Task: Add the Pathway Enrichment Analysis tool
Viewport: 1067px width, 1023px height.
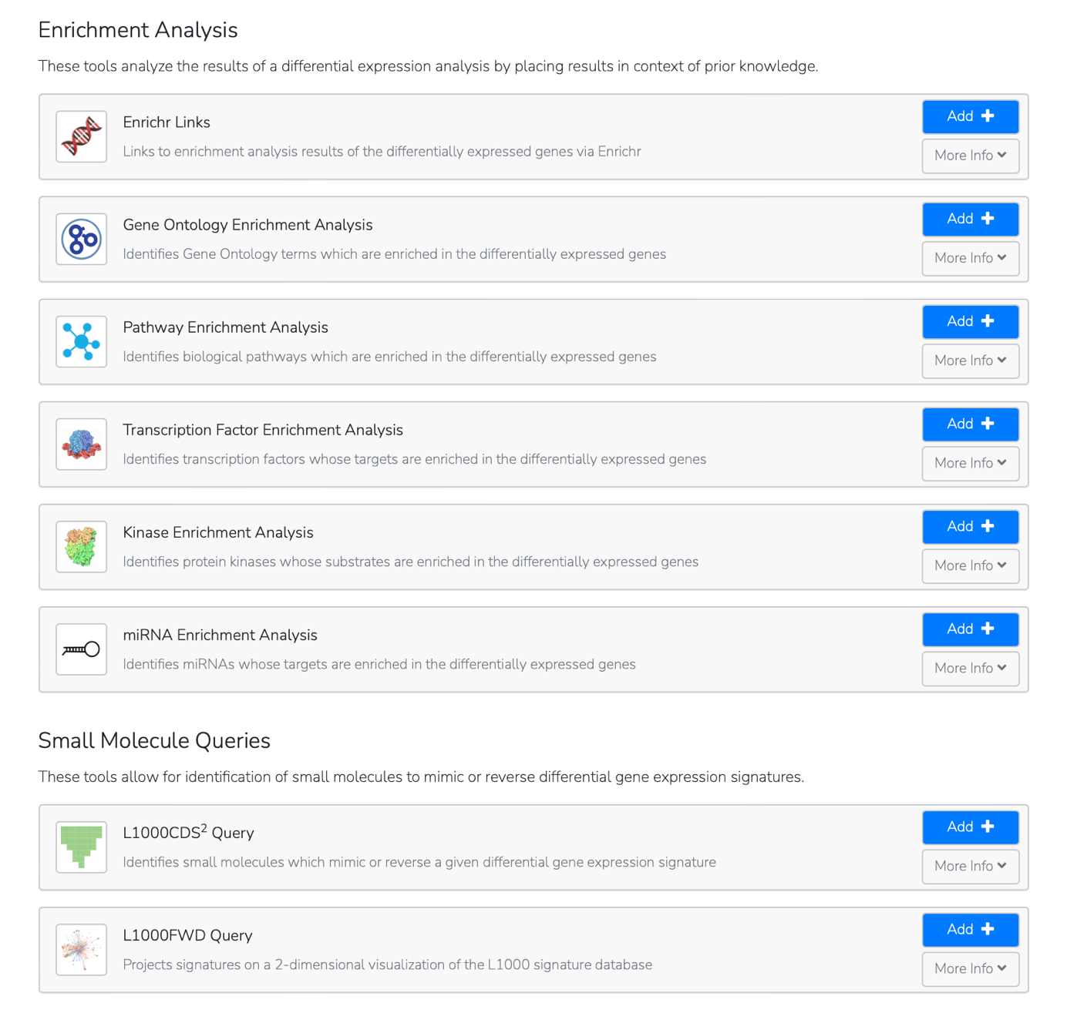Action: tap(970, 321)
